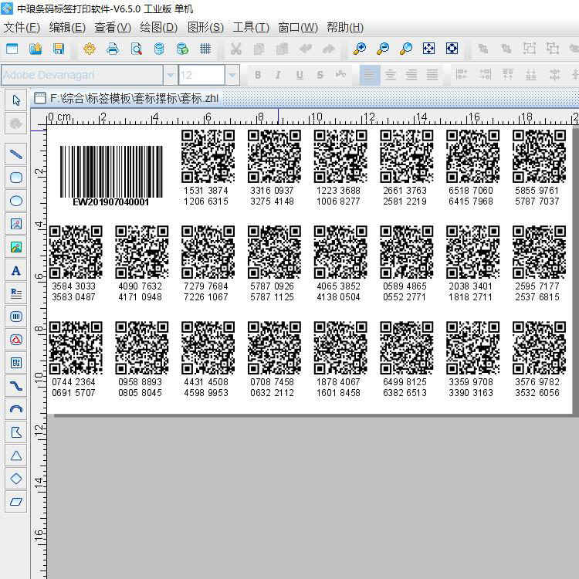Select the barcode drawing tool

point(16,317)
